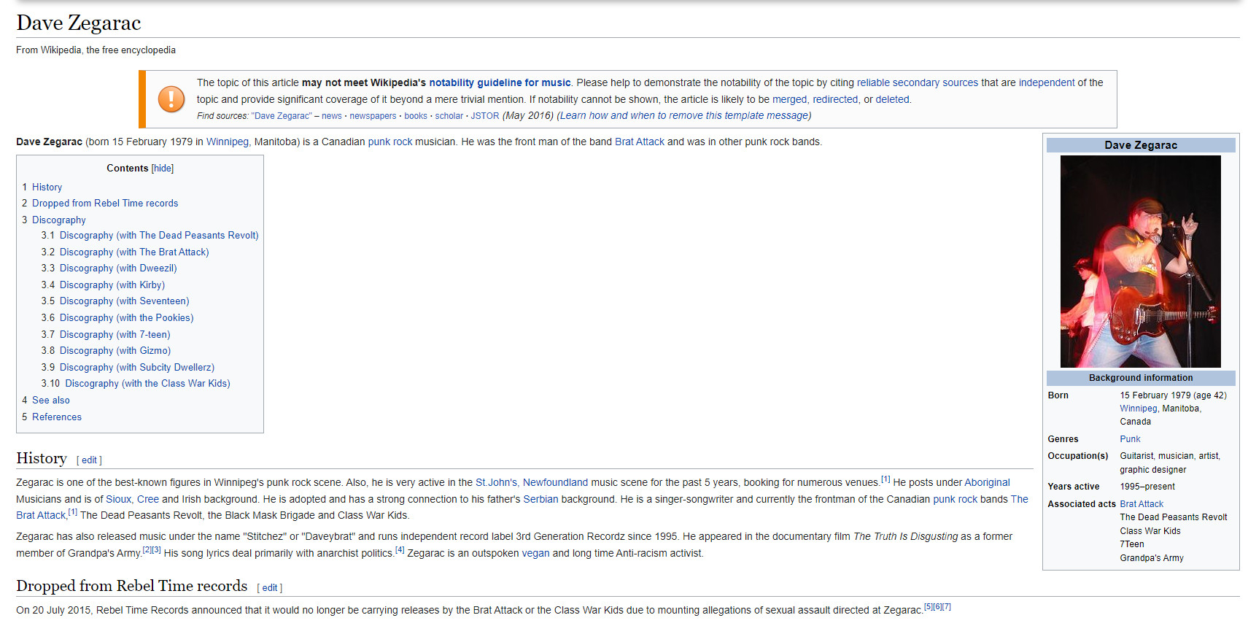Go to Discography (with Seventeen)
Screen dimensions: 1248x634
[x=125, y=301]
